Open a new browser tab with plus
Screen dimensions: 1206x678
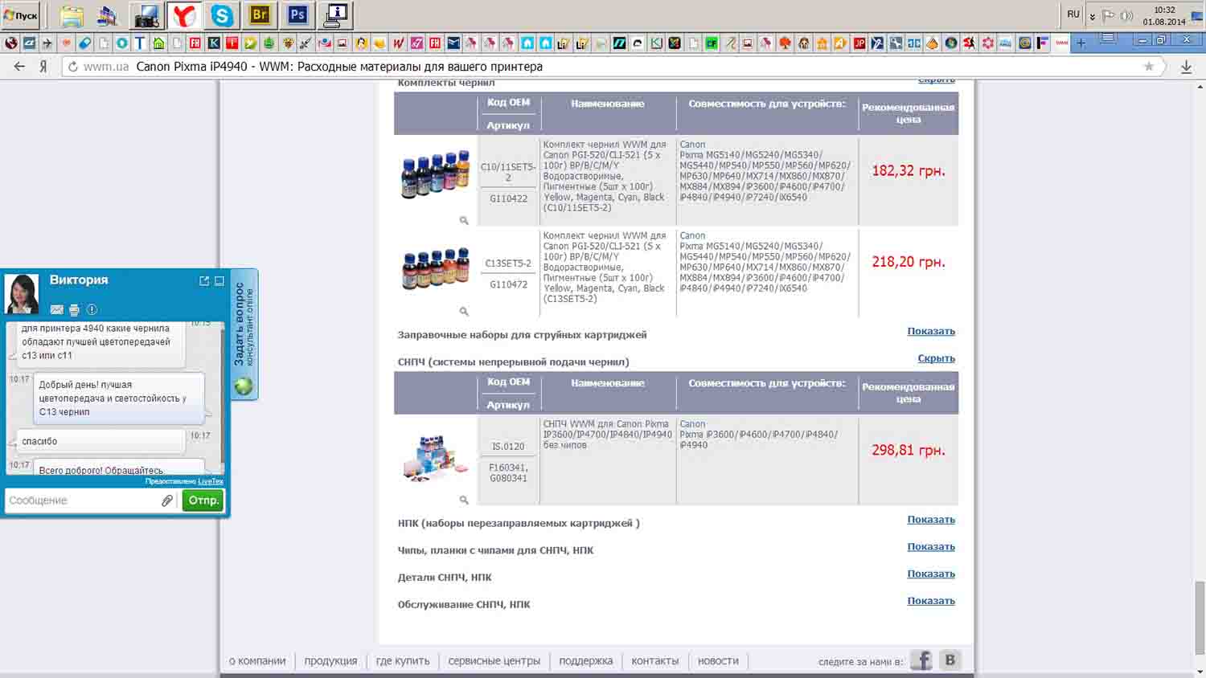click(1081, 43)
